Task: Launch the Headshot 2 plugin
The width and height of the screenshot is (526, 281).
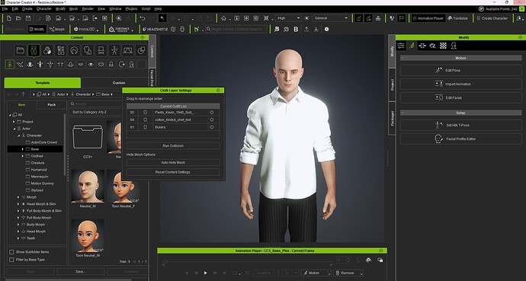Action: click(x=155, y=30)
